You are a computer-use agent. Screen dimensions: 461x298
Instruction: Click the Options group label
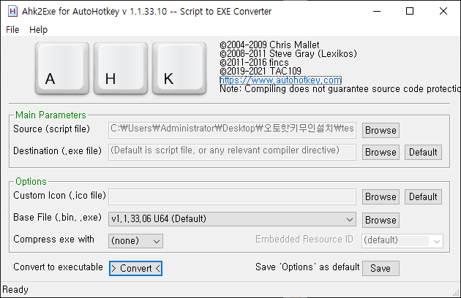point(31,181)
